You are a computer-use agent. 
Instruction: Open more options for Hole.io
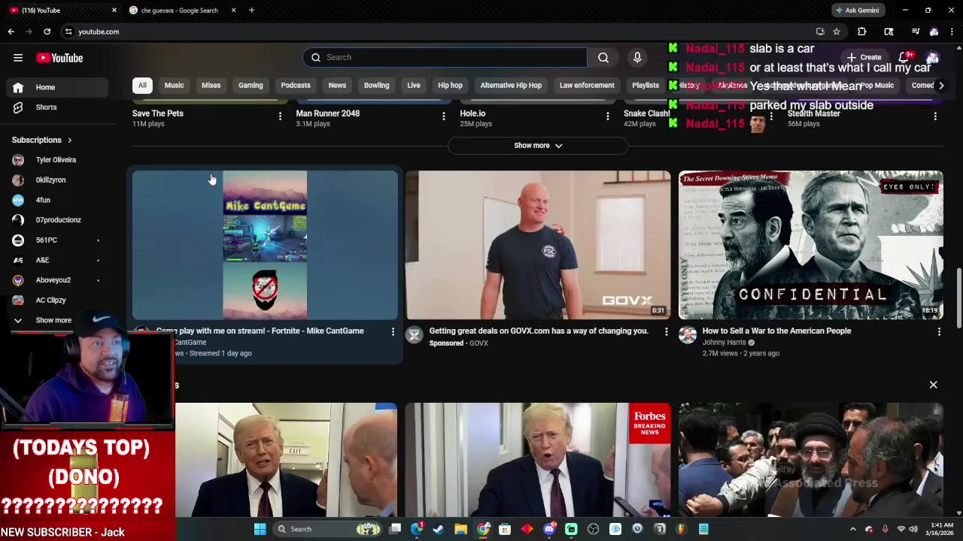click(607, 116)
